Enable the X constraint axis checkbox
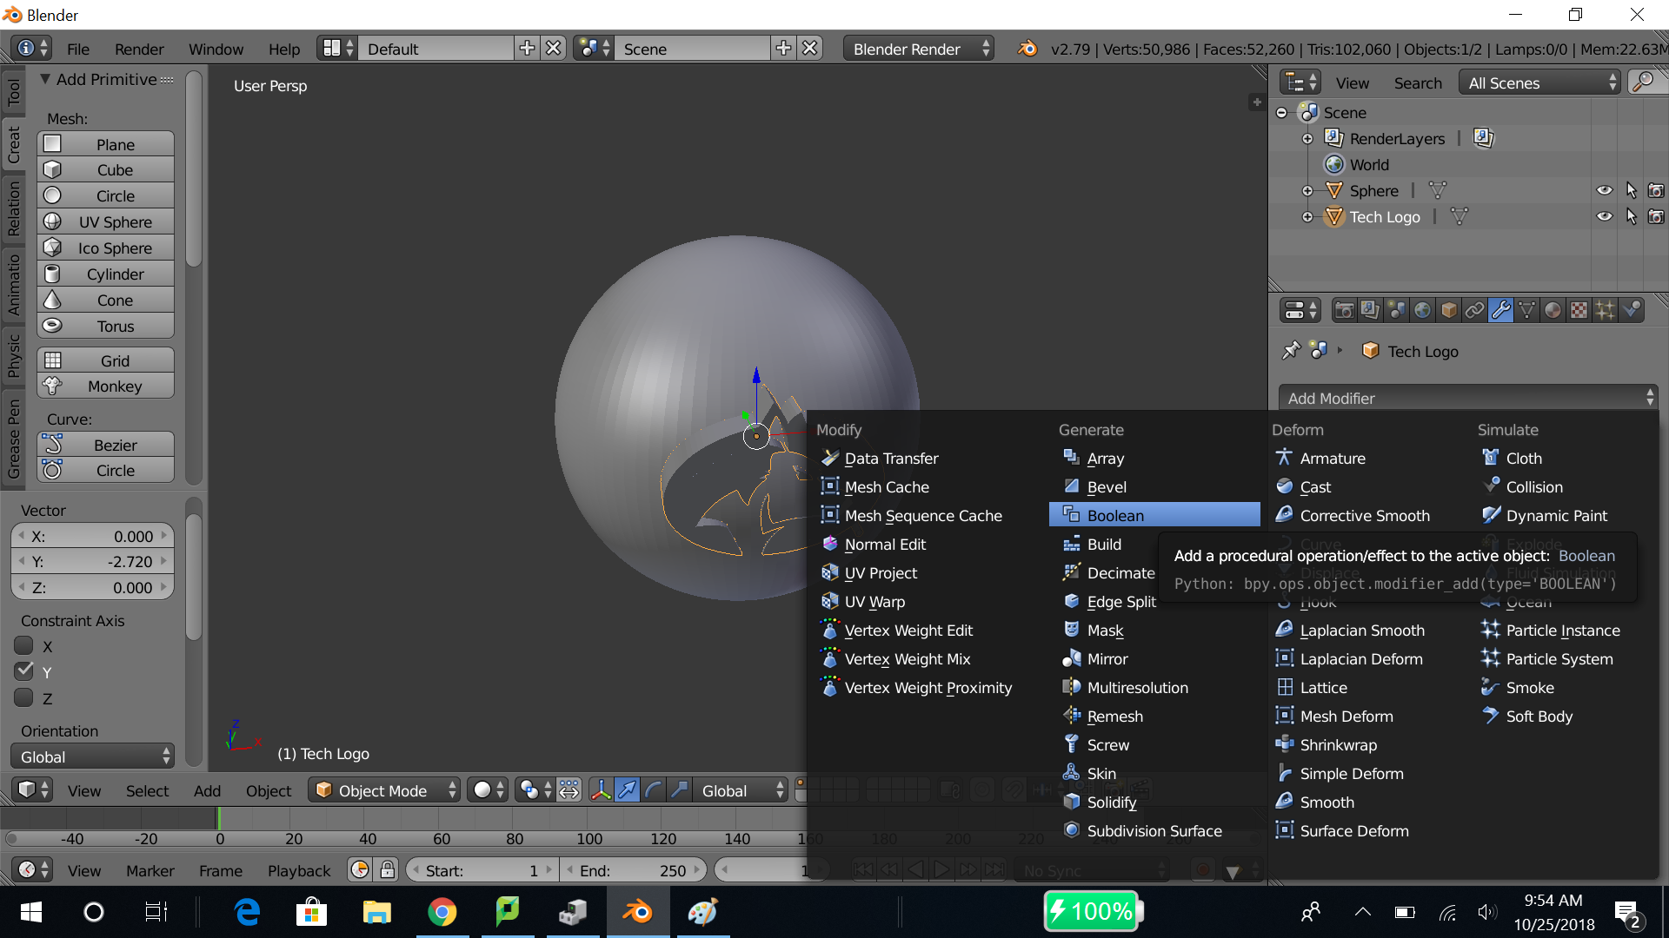1669x938 pixels. coord(24,646)
